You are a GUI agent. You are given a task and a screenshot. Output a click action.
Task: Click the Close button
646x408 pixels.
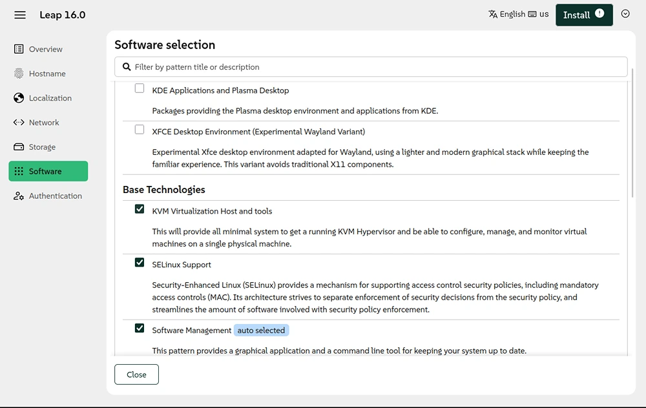click(x=136, y=374)
